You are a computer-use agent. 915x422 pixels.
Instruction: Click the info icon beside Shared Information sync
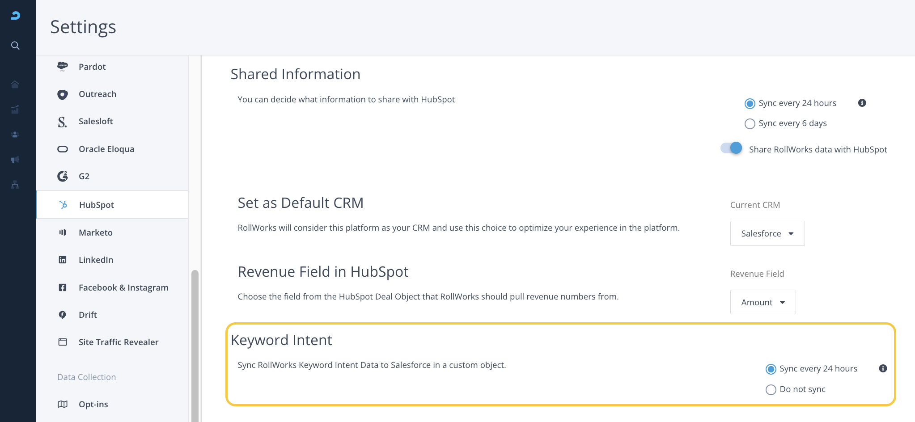(862, 103)
